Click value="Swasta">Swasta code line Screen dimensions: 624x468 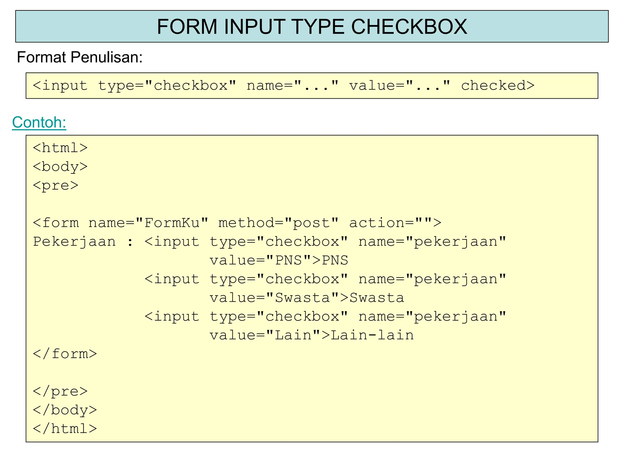(307, 298)
